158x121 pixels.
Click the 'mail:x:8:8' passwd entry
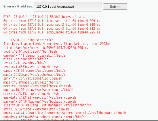32,82
